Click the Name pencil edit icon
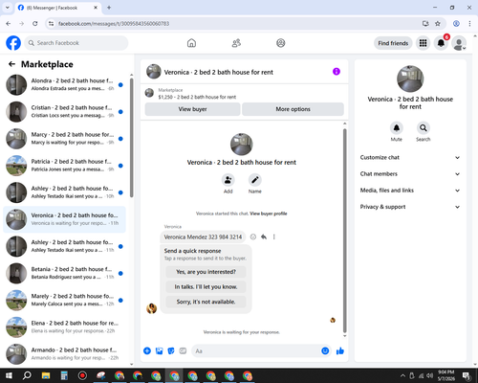This screenshot has height=383, width=478. pyautogui.click(x=255, y=180)
